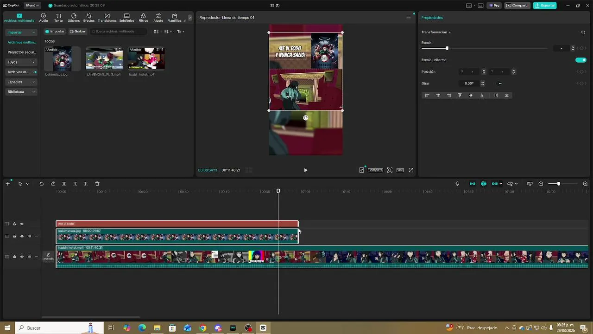The image size is (593, 334).
Task: Zoom out the timeline with minus magnifier
Action: [x=541, y=184]
